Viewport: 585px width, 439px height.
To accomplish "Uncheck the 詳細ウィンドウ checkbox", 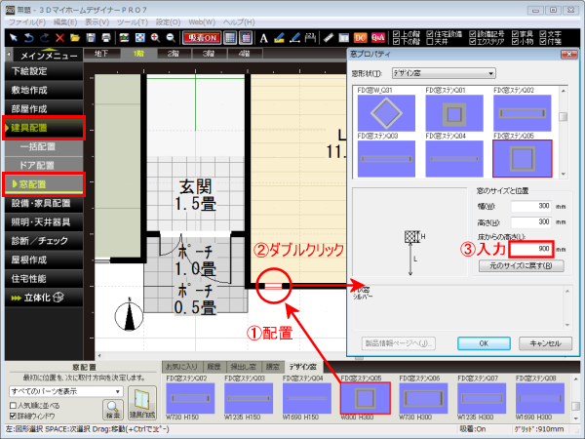I will 12,416.
